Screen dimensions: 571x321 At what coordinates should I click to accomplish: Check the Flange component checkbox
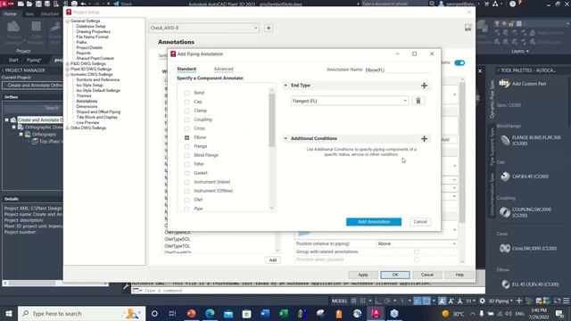(186, 146)
